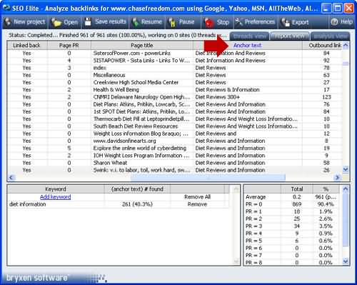Click the results table scroll up arrow

tap(346, 45)
